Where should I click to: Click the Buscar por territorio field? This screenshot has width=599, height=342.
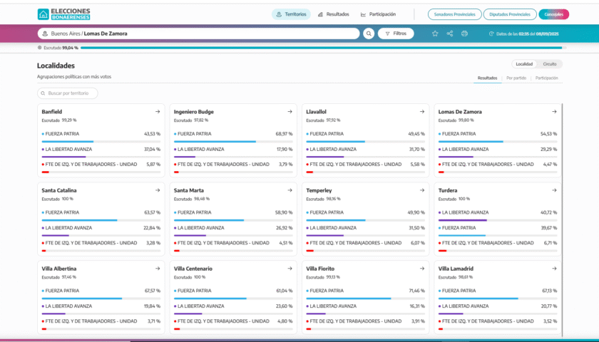[68, 93]
